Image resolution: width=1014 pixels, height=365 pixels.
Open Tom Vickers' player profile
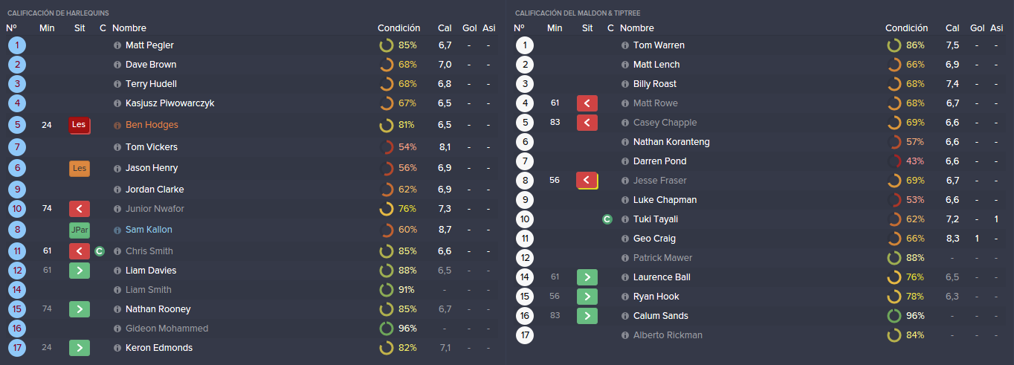pos(151,147)
